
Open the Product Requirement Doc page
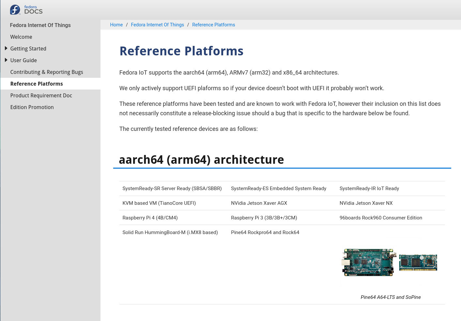coord(41,95)
